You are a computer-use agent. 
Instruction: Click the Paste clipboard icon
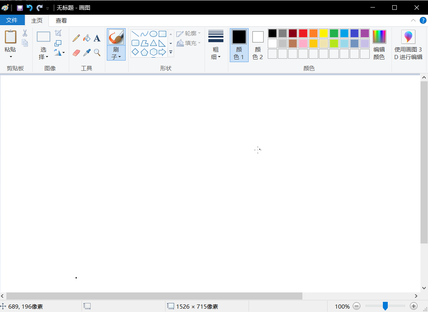(x=11, y=37)
